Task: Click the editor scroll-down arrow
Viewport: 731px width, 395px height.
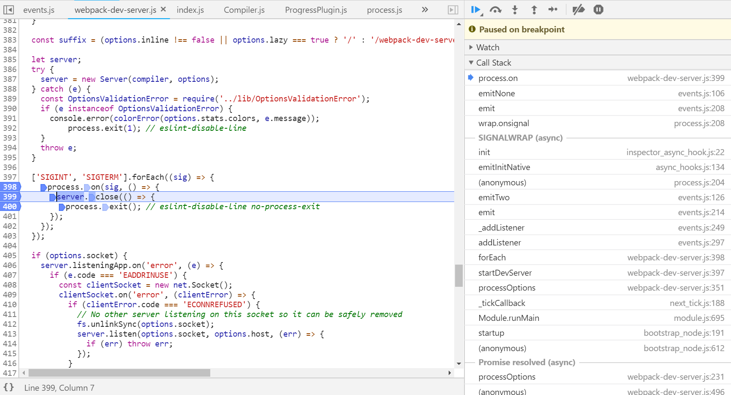Action: pyautogui.click(x=459, y=363)
